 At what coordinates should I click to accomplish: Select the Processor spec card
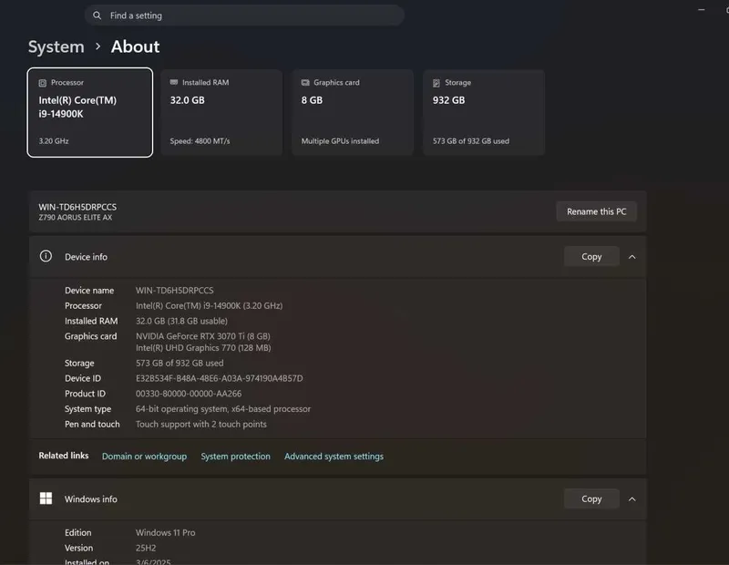[x=89, y=112]
